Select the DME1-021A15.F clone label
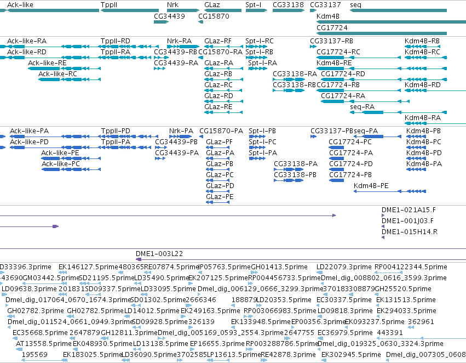This screenshot has width=466, height=363. pyautogui.click(x=409, y=210)
